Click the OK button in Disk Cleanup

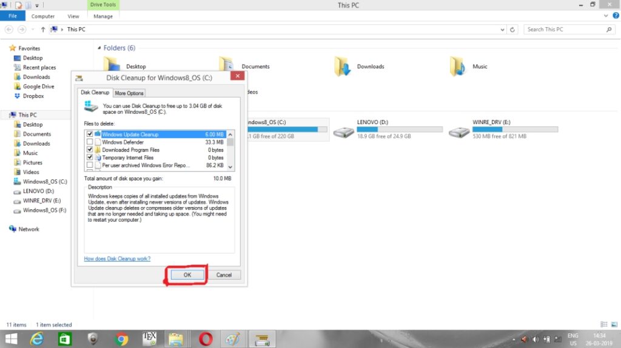point(187,275)
